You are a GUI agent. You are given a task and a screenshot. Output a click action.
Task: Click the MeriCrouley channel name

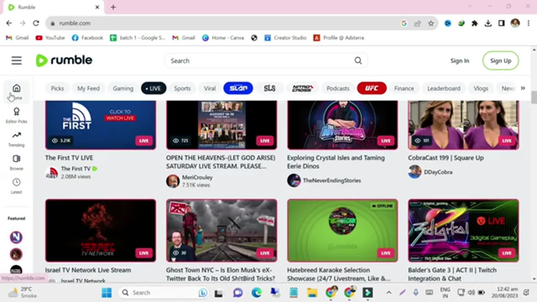pyautogui.click(x=197, y=177)
